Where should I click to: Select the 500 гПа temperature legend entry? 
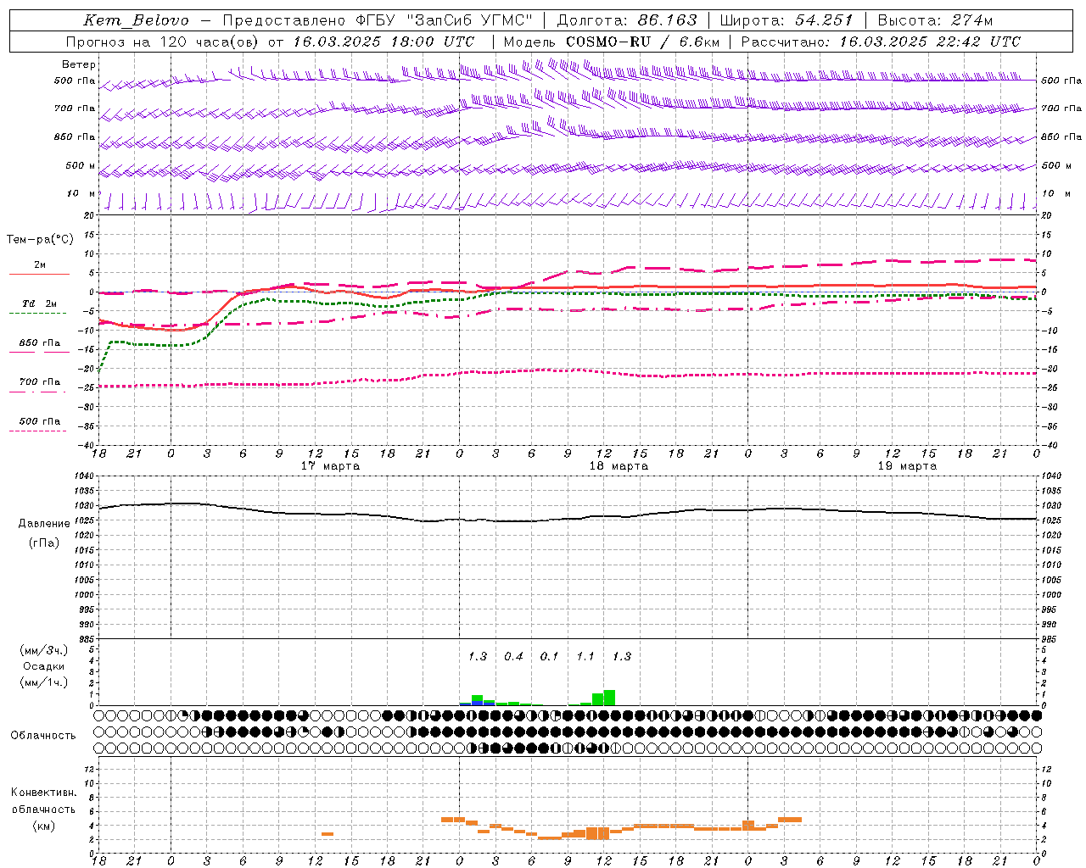(40, 421)
